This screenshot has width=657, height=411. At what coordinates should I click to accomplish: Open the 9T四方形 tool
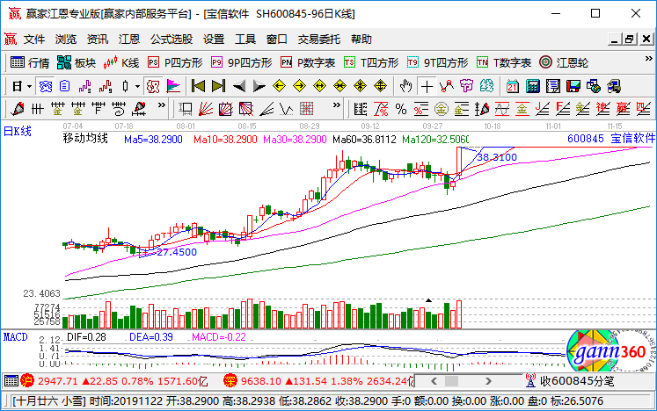point(437,62)
